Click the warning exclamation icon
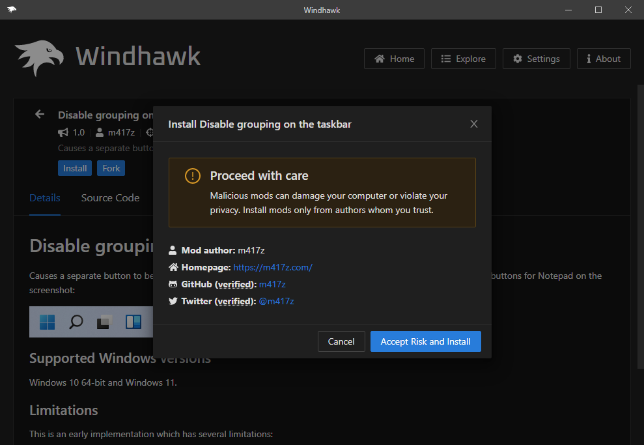This screenshot has width=644, height=445. pos(193,176)
